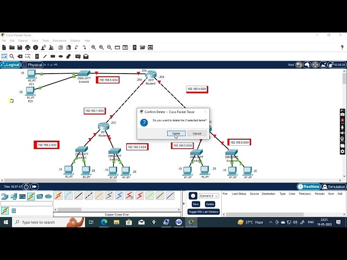Open the Scenario 0 dropdown
347x260 pixels.
click(x=209, y=196)
